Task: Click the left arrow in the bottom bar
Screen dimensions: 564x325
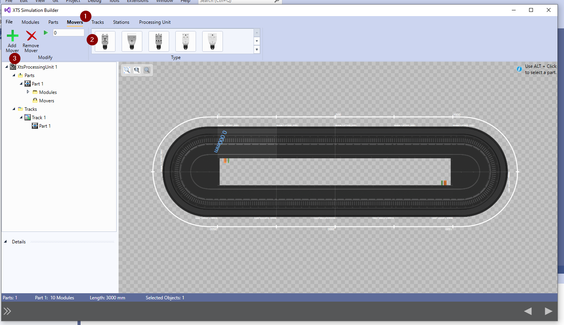Action: point(528,311)
